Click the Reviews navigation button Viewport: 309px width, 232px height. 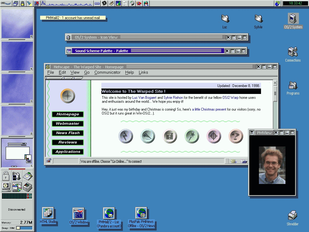pos(68,142)
